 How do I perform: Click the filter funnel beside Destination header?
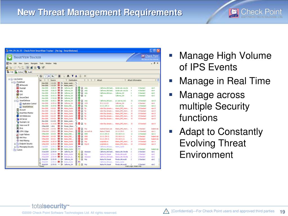click(x=66, y=80)
